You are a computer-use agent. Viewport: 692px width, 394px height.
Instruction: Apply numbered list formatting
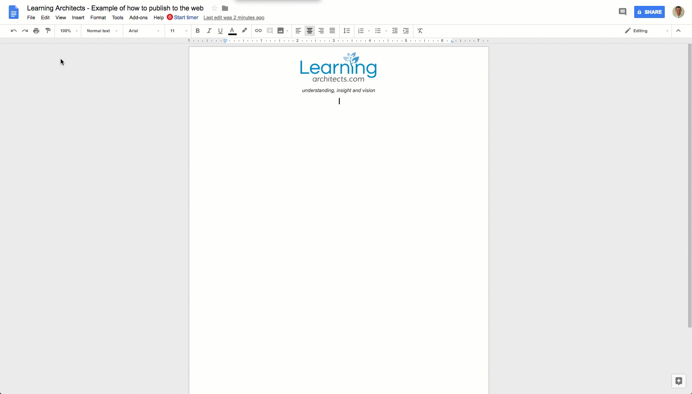click(x=361, y=31)
